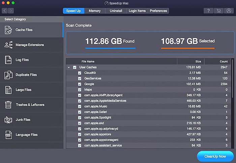Select the Trashes & Leftovers category
Viewport: 236px width, 163px height.
pyautogui.click(x=32, y=105)
